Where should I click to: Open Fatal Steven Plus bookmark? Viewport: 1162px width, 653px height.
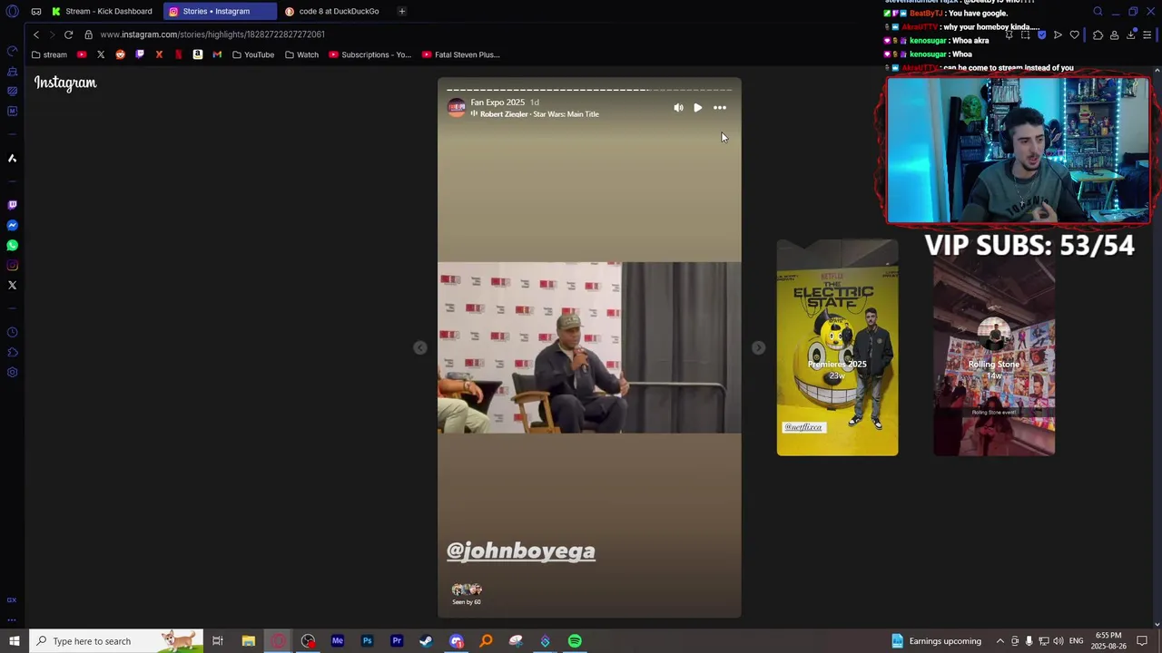click(x=461, y=54)
